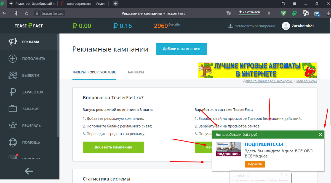This screenshot has width=331, height=183.
Task: Click the user avatar next to ZarAbotok21
Action: [285, 26]
